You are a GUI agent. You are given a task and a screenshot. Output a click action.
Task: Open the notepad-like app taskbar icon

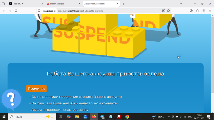coord(111,117)
